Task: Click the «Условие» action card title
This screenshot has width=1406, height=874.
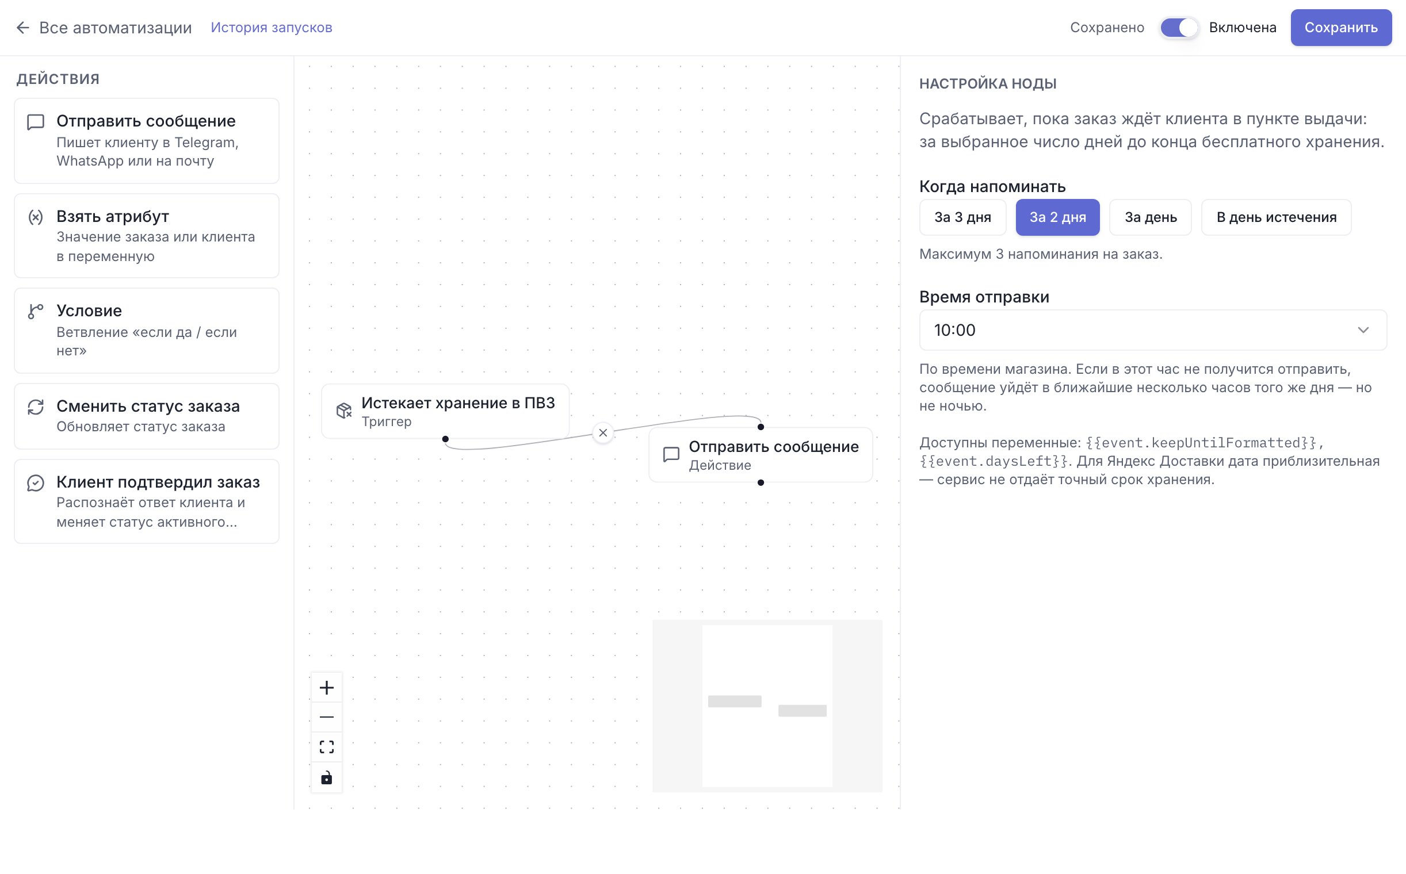Action: (89, 310)
